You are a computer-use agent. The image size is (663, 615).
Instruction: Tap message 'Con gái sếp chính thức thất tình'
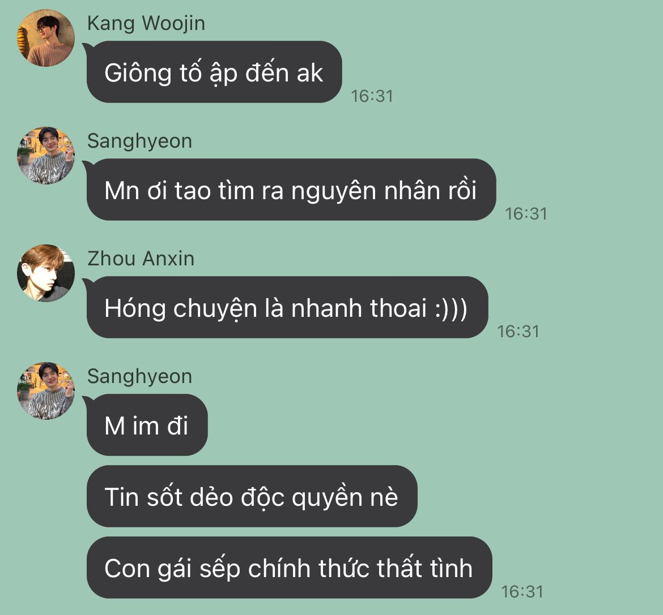coord(289,567)
